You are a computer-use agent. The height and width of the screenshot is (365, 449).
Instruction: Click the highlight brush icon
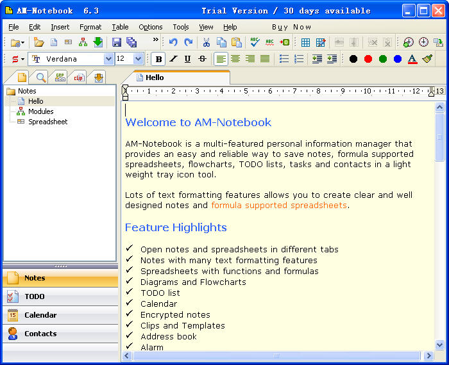coord(427,59)
